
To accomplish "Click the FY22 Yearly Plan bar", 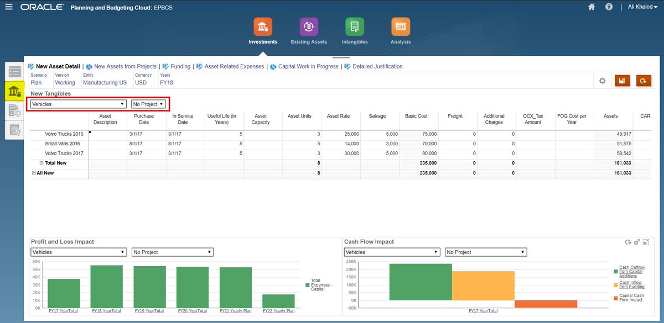I will (278, 301).
